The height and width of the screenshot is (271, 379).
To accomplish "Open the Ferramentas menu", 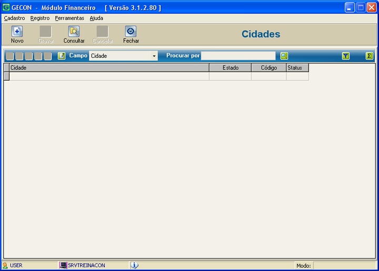I will coord(69,18).
